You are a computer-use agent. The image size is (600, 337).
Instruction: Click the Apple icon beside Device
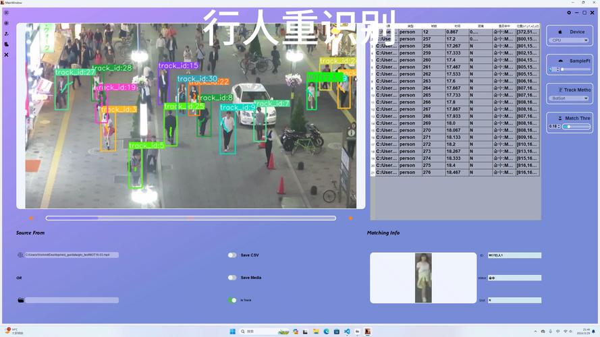point(560,32)
